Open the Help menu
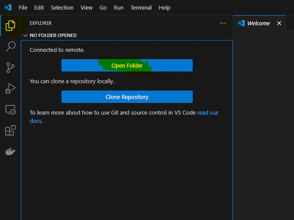Screen dimensions: 294x220 [x=164, y=8]
